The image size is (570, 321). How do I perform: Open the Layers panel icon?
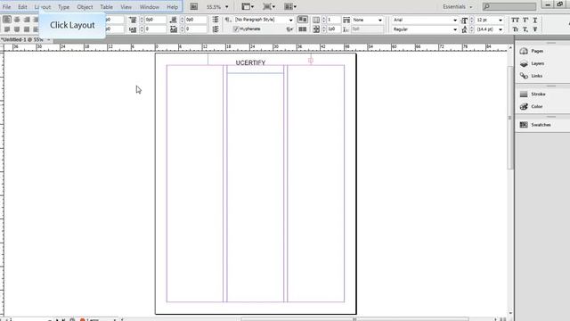tap(524, 63)
